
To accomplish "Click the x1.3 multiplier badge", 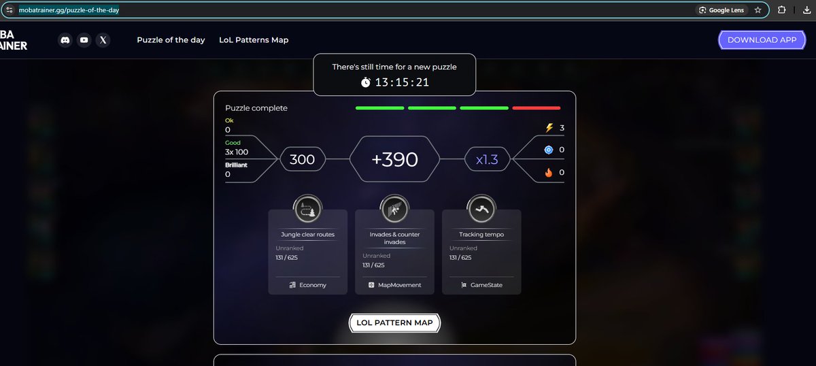I will tap(487, 160).
